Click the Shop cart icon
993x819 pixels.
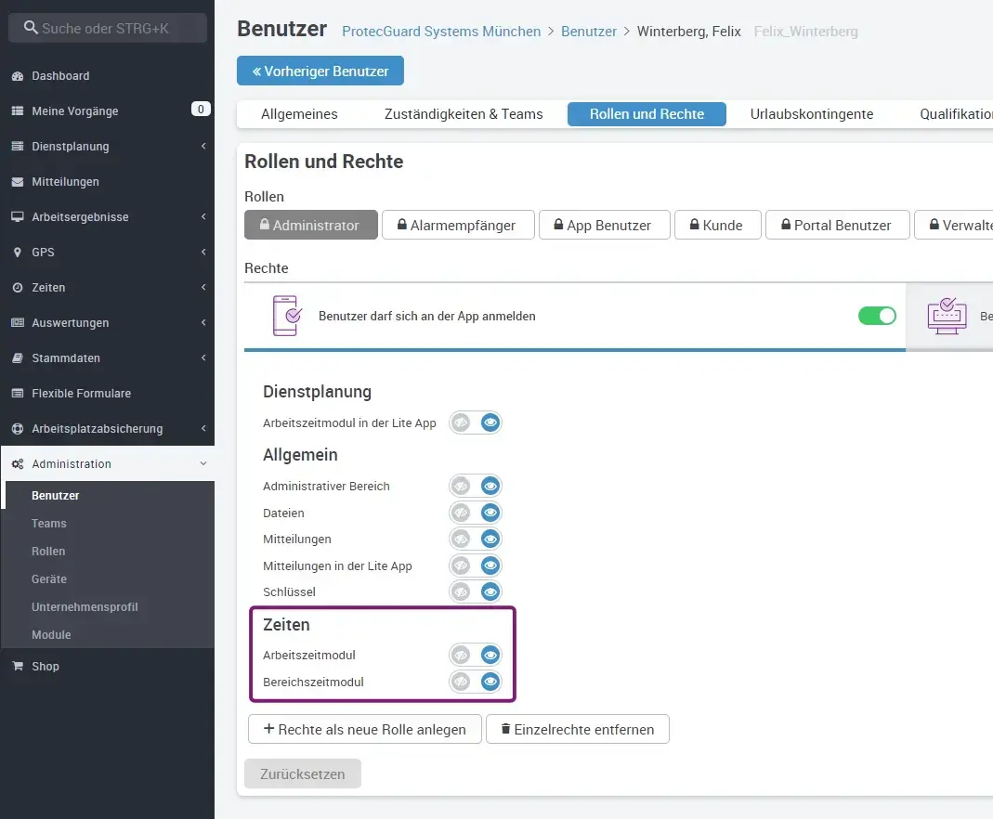[x=17, y=667]
